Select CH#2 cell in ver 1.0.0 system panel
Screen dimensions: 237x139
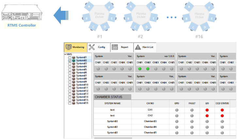(x=148, y=62)
